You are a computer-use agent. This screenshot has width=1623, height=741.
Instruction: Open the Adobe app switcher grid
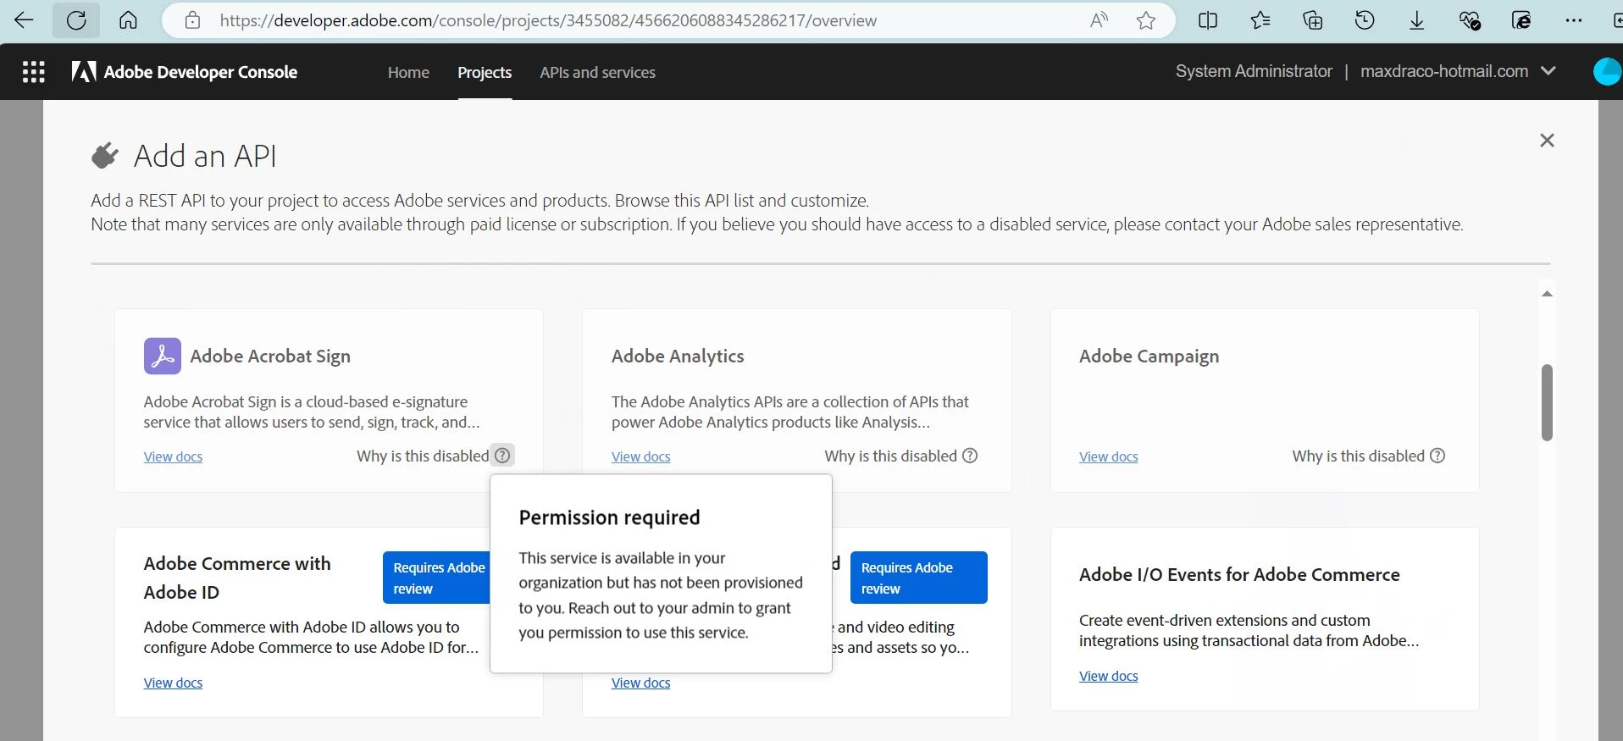34,72
